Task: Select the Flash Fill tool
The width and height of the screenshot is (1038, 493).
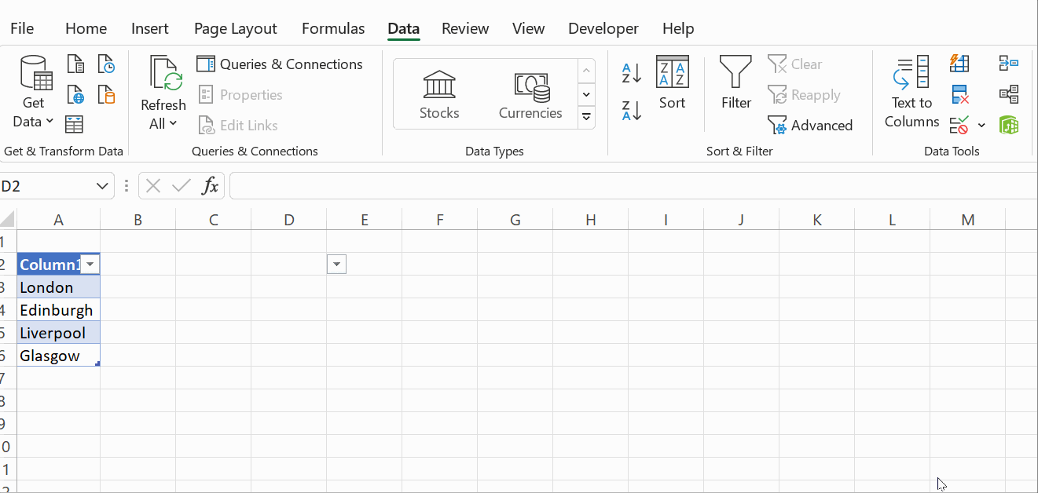Action: point(959,64)
